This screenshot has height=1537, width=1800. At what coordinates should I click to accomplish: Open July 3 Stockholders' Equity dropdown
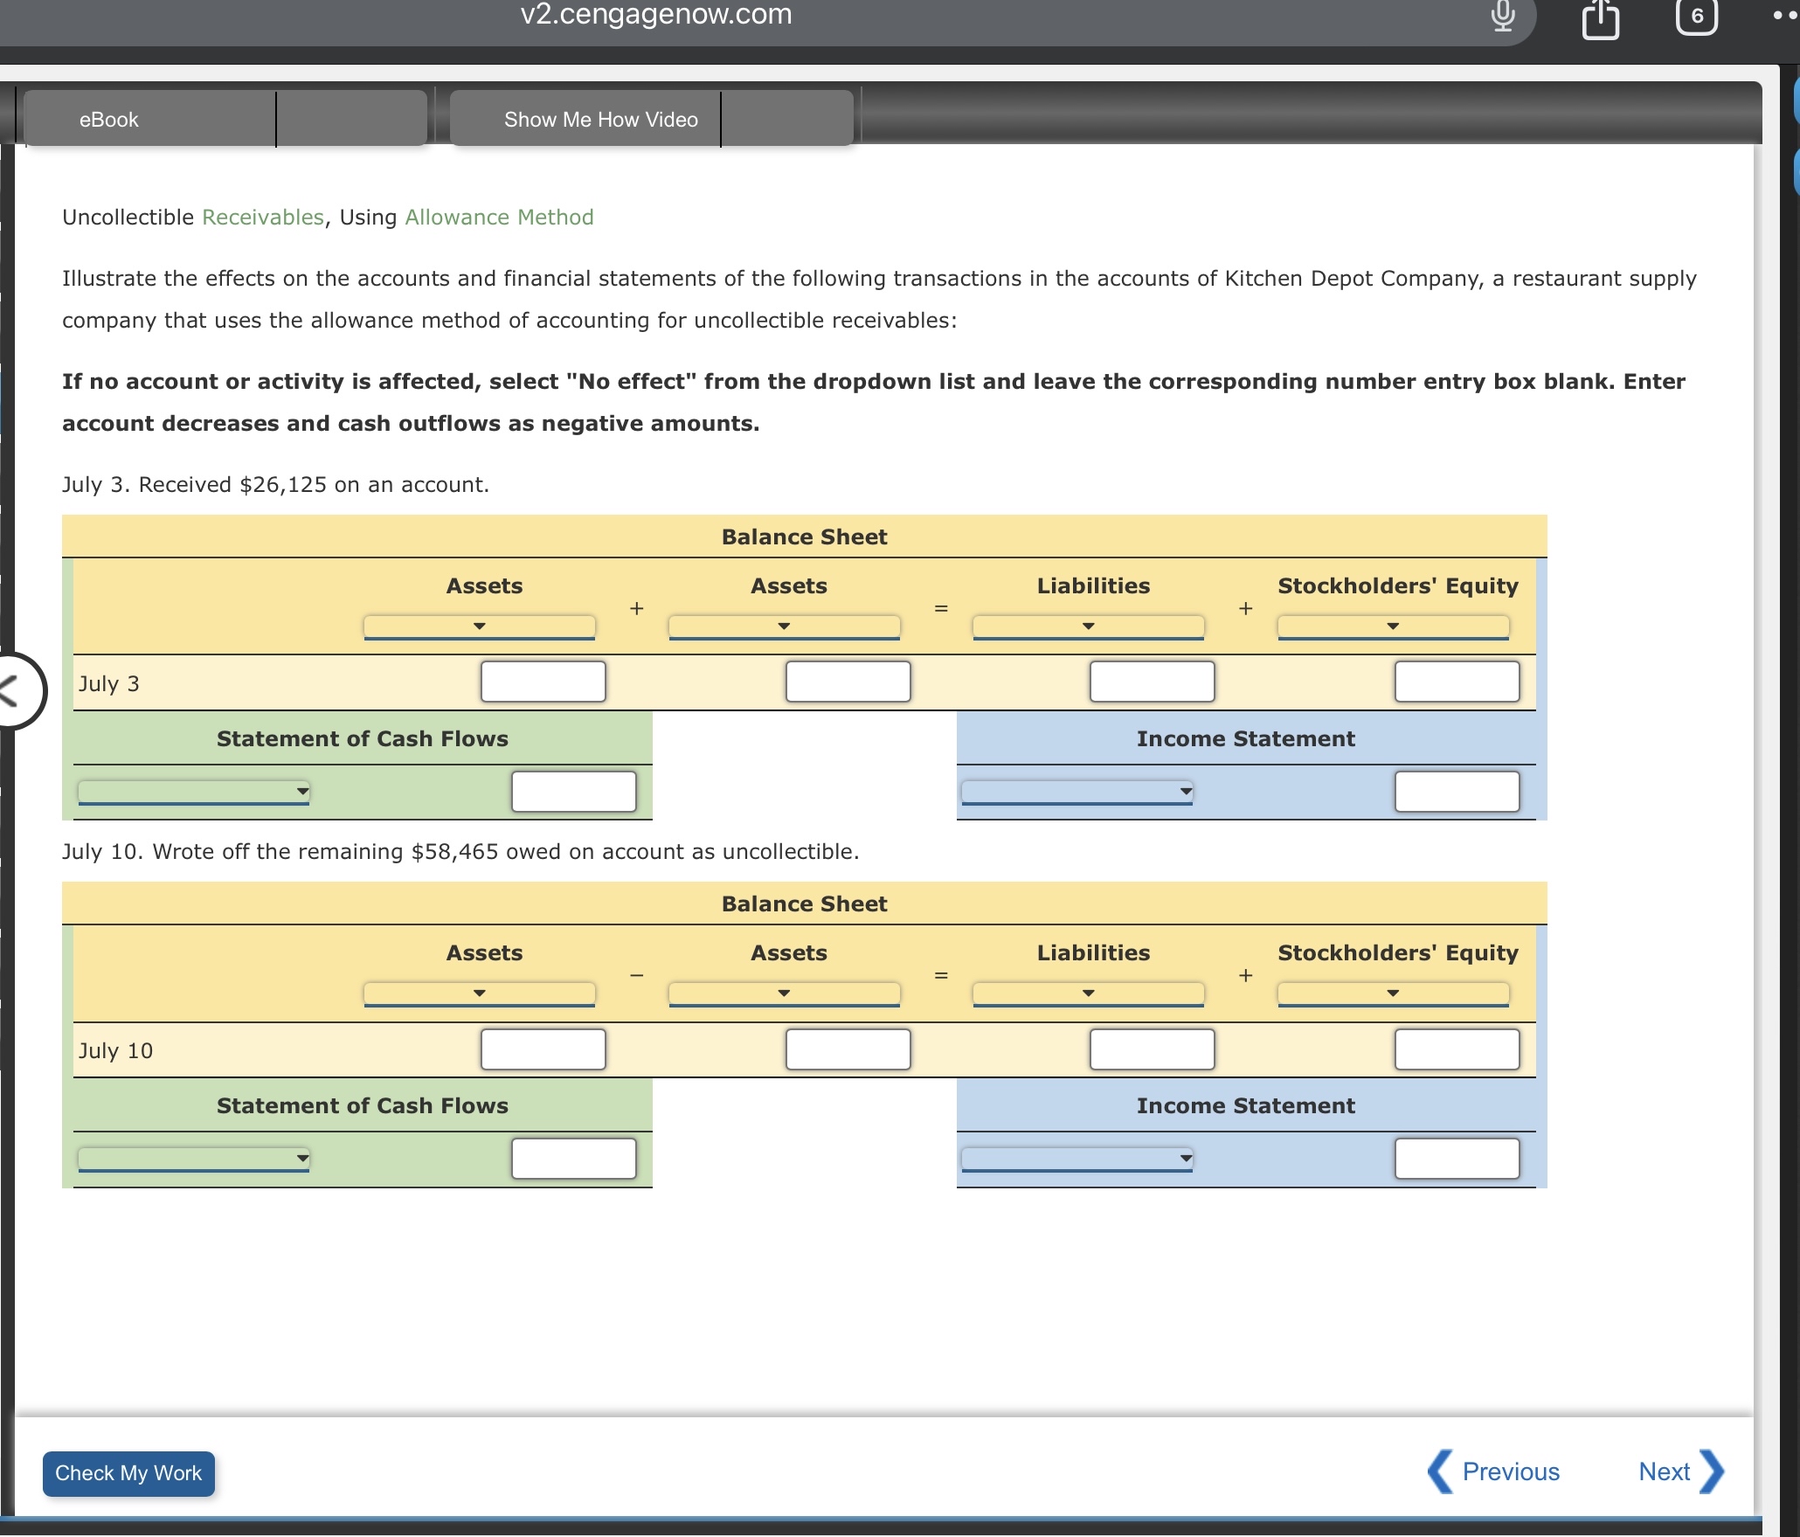(x=1393, y=627)
